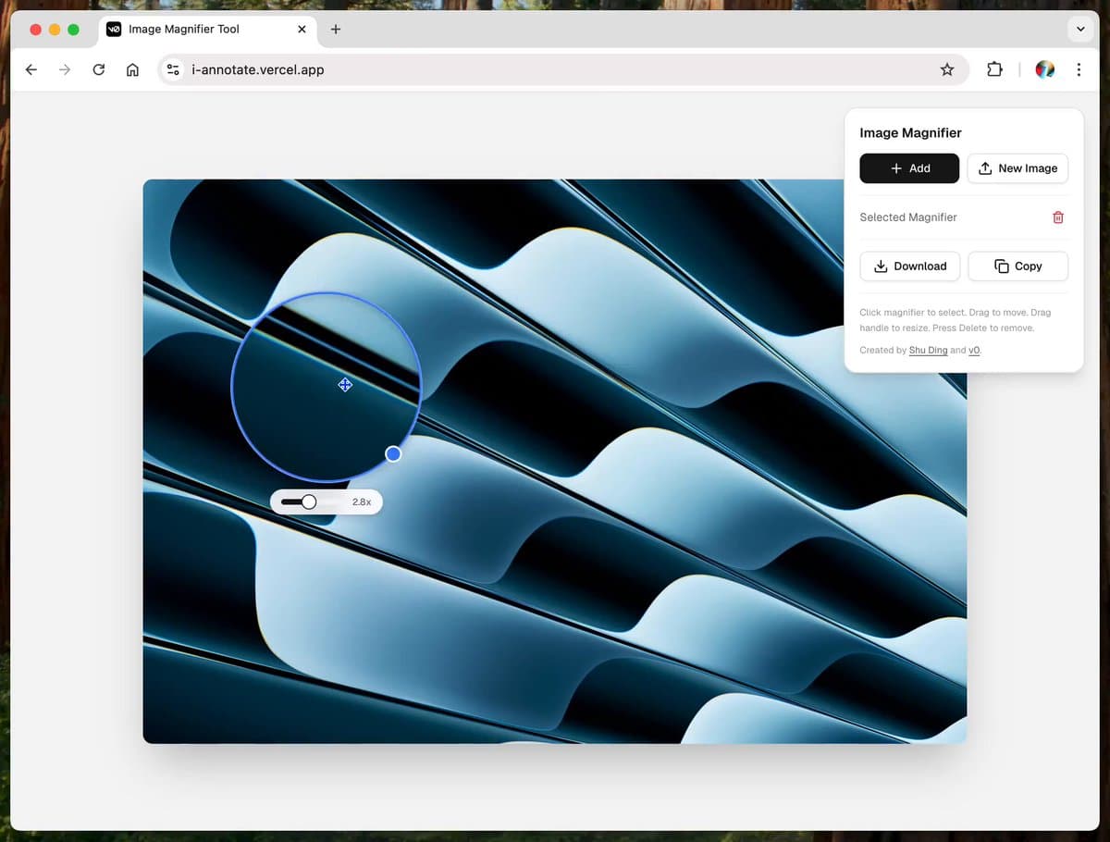Click the home icon in the toolbar
The height and width of the screenshot is (842, 1110).
(x=132, y=68)
